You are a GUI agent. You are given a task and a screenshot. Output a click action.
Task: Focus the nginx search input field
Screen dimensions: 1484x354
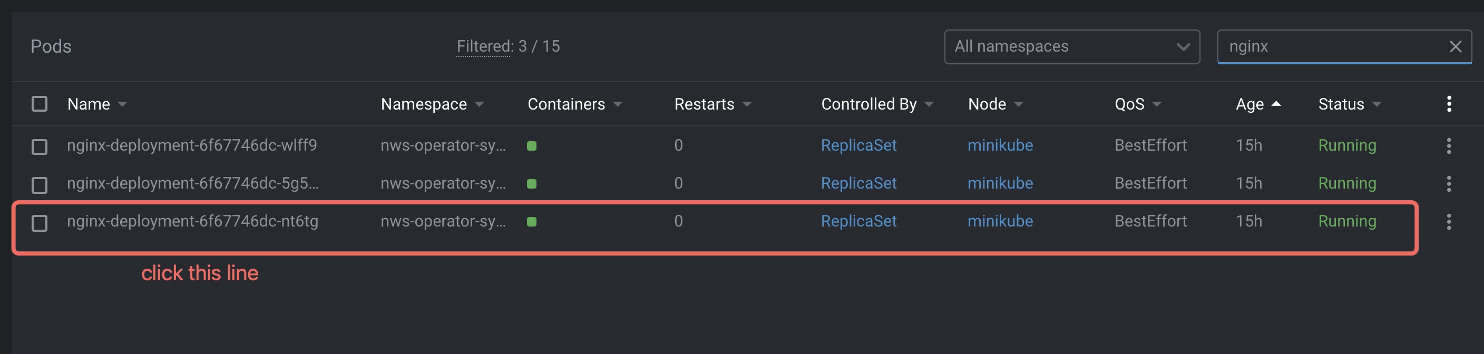click(x=1331, y=47)
